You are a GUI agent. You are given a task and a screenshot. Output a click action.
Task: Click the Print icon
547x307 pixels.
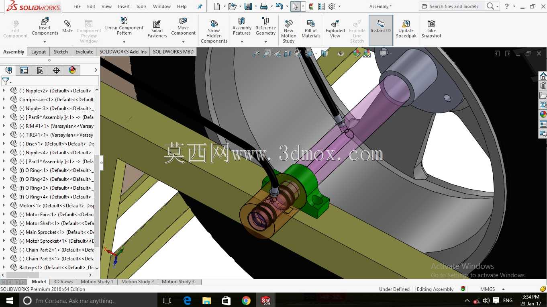(264, 6)
